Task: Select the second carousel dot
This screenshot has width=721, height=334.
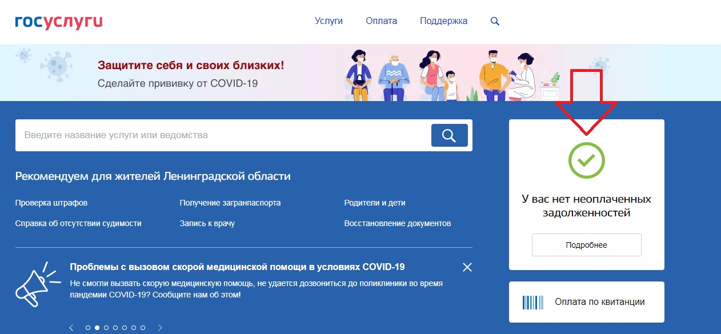Action: (x=97, y=328)
